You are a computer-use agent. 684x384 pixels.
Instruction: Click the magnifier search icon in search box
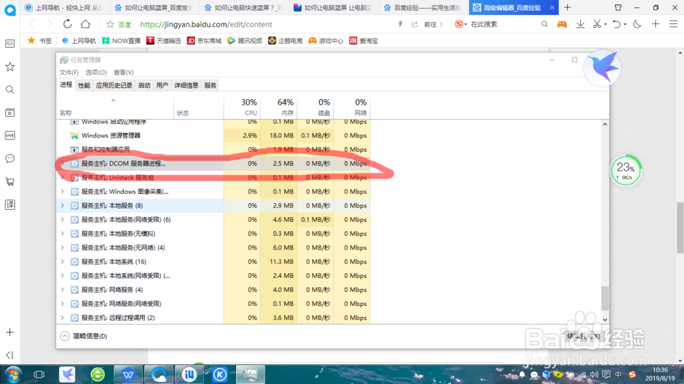pyautogui.click(x=544, y=25)
